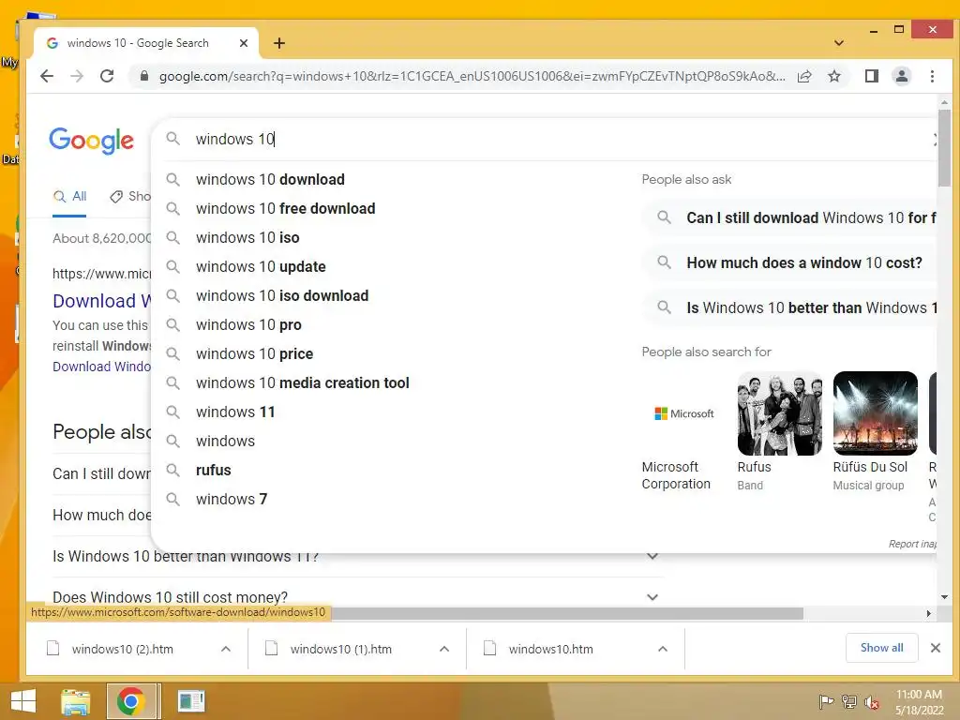960x720 pixels.
Task: Click 'Is Windows 10 better than Windows' suggestion
Action: pyautogui.click(x=789, y=307)
